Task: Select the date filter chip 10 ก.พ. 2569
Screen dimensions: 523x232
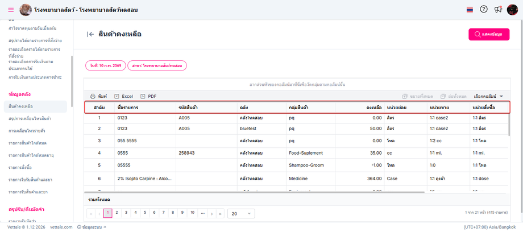Action: pyautogui.click(x=105, y=65)
